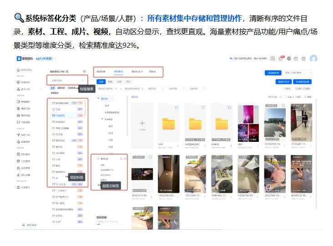Open more options for 85A8FC15-98 video
The height and width of the screenshot is (246, 333).
pyautogui.click(x=311, y=197)
